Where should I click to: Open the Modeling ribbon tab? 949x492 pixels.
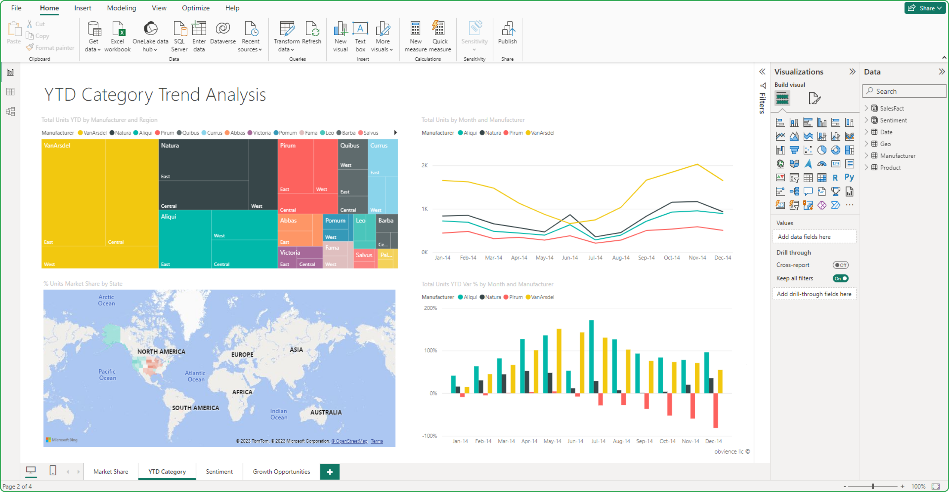121,8
